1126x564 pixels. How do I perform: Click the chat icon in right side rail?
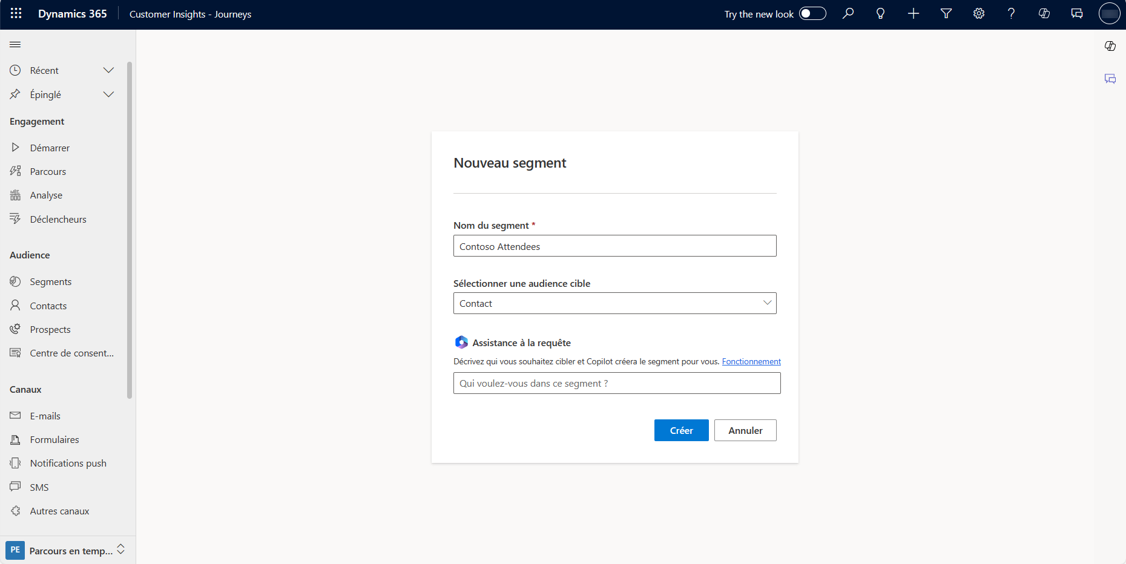(x=1110, y=79)
